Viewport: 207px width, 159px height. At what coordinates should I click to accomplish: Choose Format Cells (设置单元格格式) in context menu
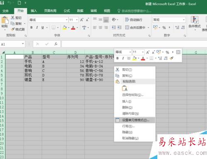pyautogui.click(x=135, y=120)
